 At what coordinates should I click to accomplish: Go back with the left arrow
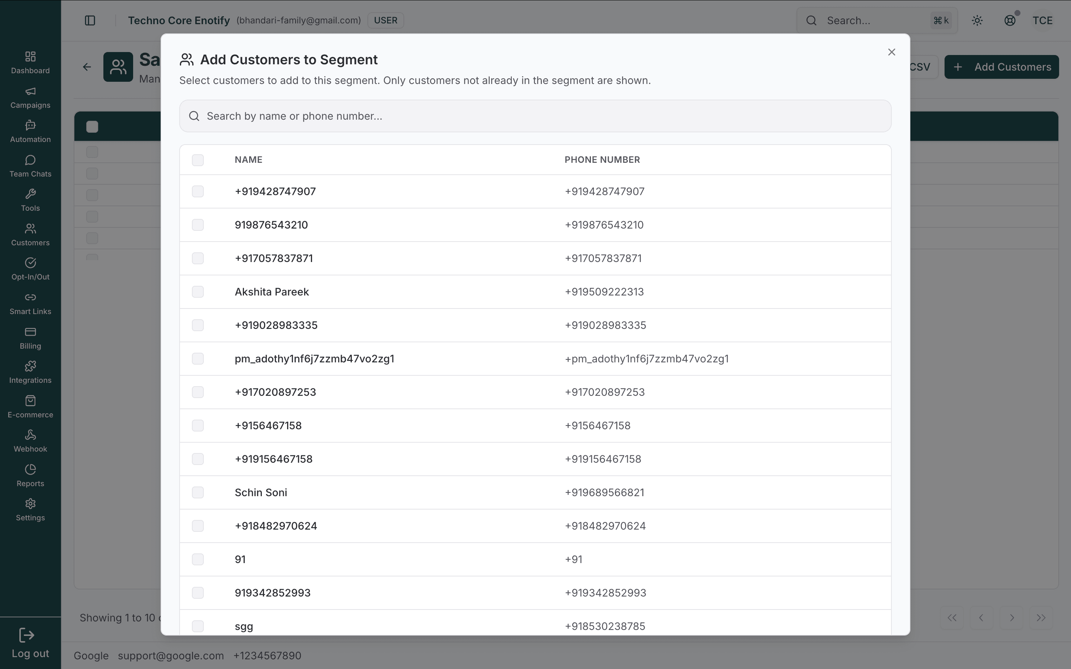(87, 67)
